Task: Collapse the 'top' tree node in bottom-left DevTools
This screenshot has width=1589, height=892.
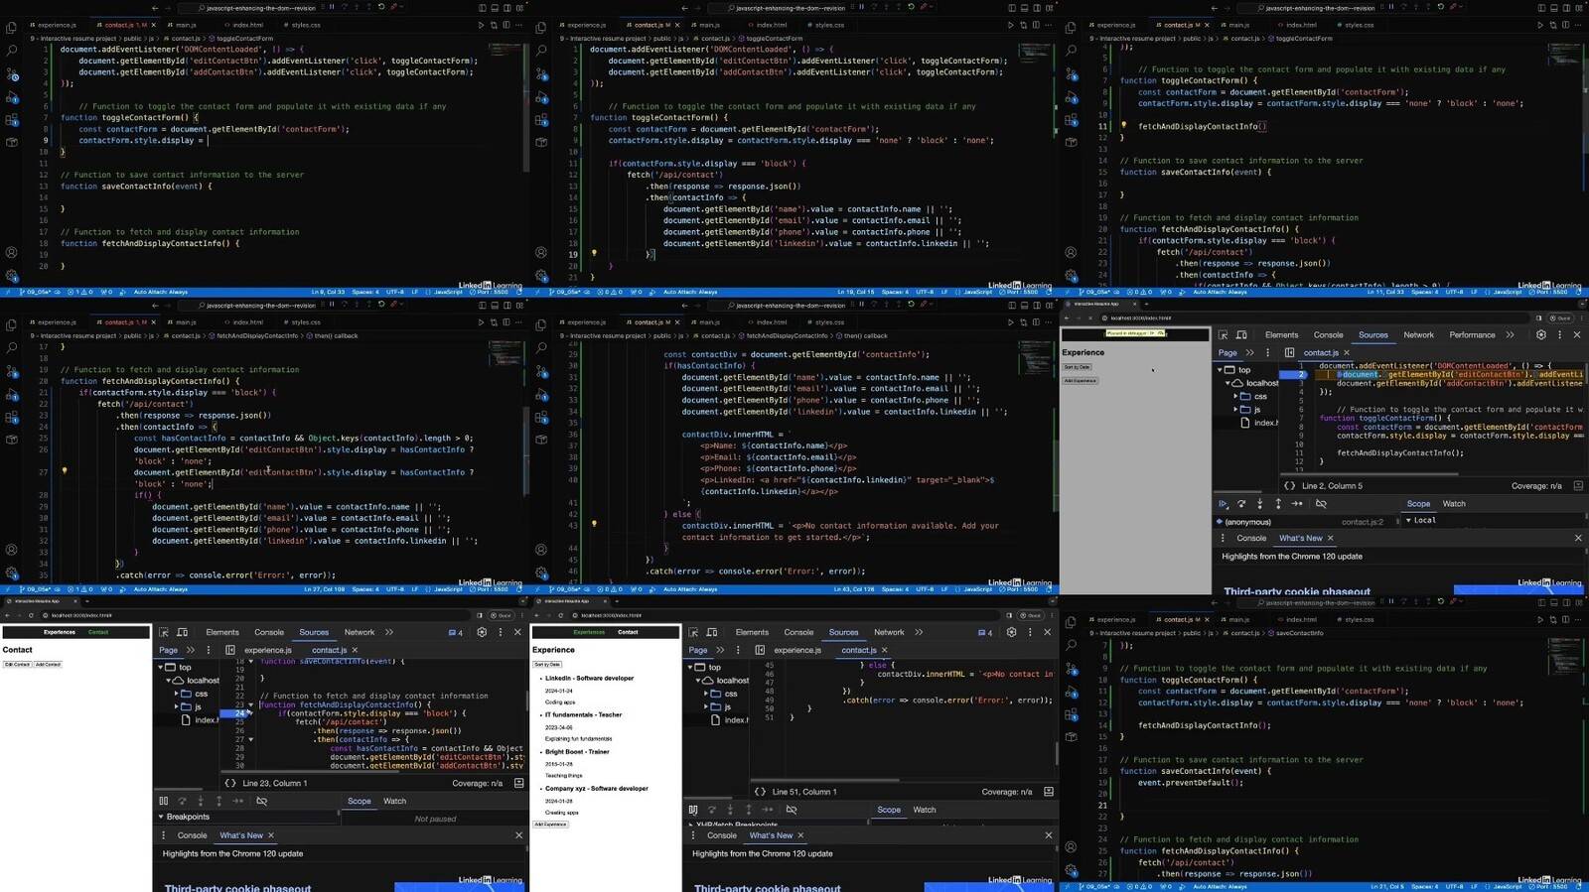Action: coord(161,668)
